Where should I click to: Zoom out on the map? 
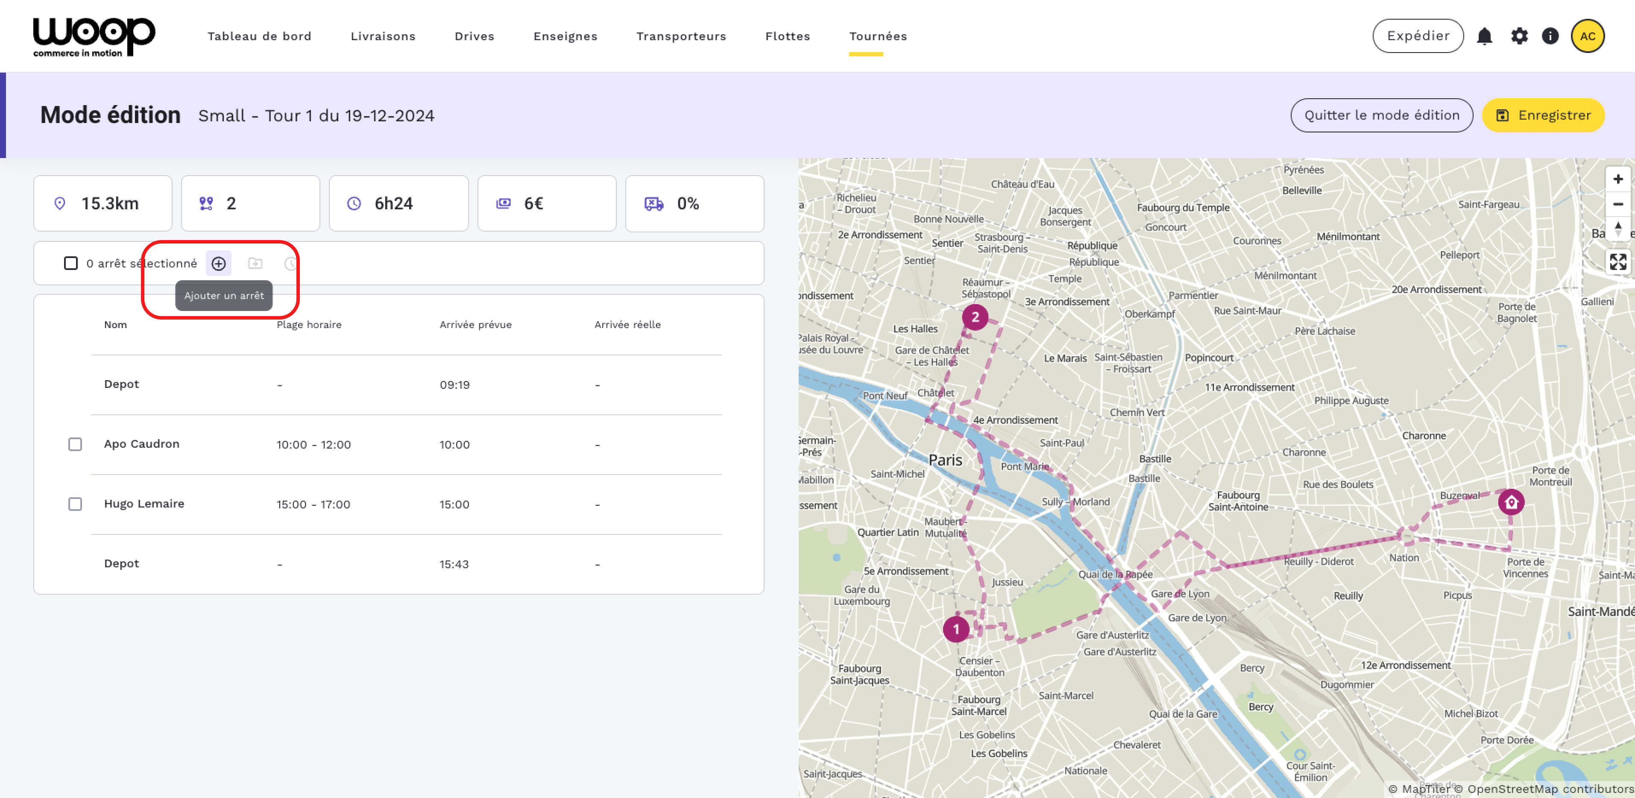(1617, 205)
